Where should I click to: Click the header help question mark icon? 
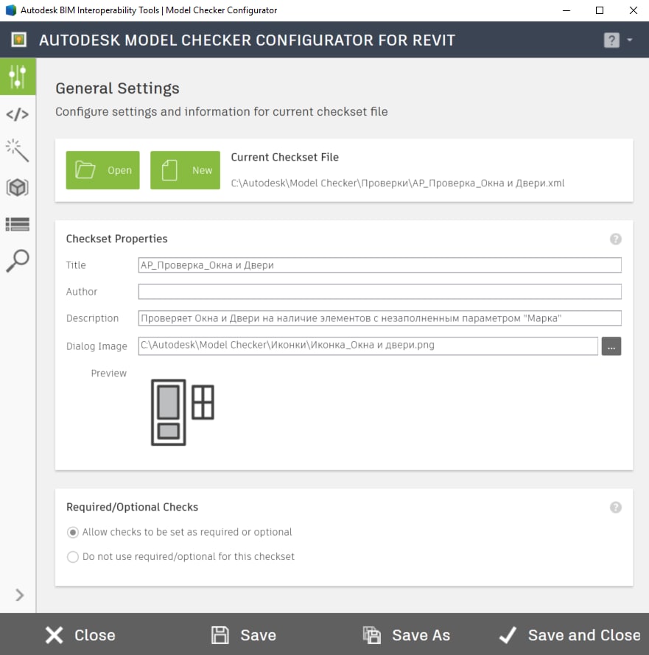(x=611, y=40)
